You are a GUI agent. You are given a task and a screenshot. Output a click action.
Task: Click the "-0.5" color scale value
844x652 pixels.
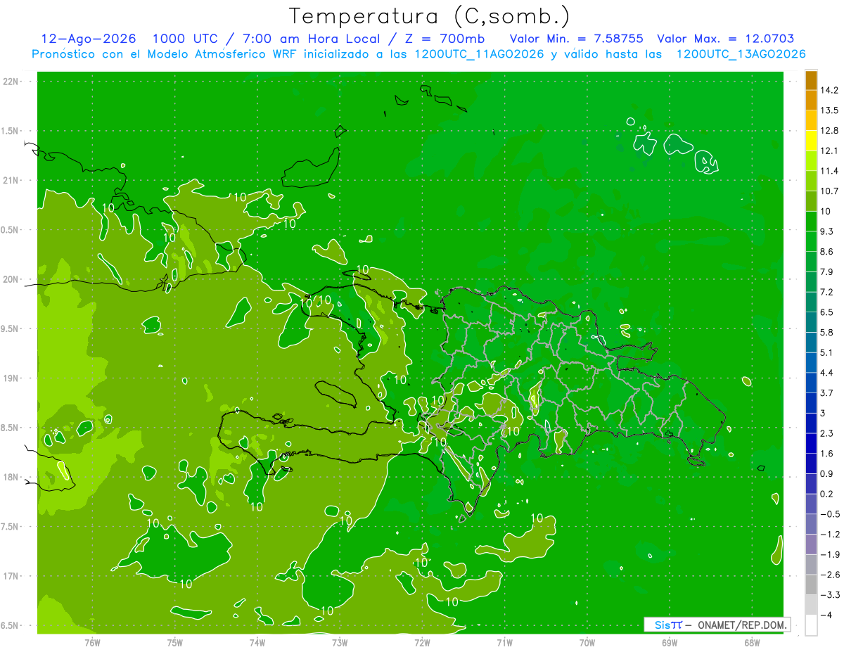[x=829, y=514]
